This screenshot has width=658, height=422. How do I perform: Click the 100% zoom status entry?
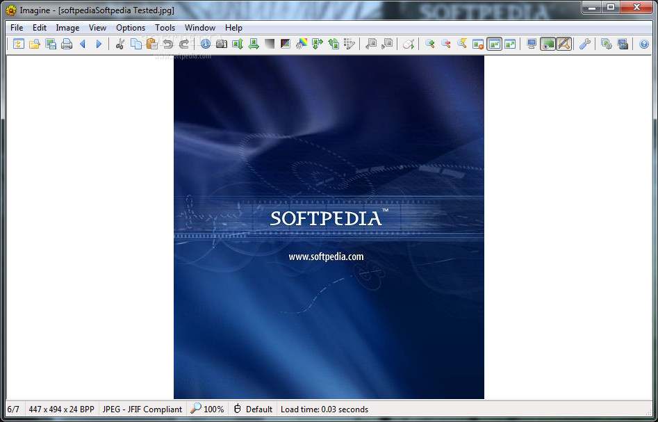coord(207,409)
